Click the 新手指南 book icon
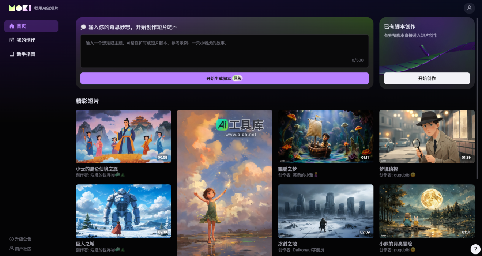Image resolution: width=482 pixels, height=256 pixels. (x=12, y=54)
